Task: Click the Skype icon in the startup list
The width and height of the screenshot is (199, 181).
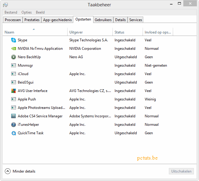Action: pyautogui.click(x=13, y=40)
